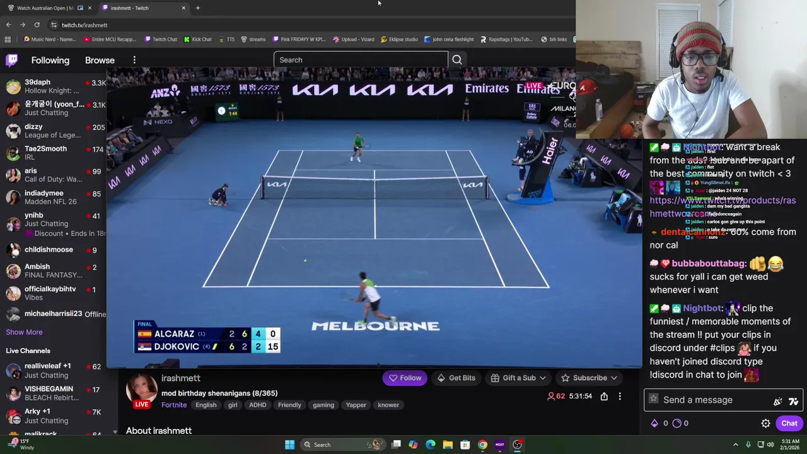Open the TTS bookmark
Screen dimensions: 807x454
(x=226, y=39)
